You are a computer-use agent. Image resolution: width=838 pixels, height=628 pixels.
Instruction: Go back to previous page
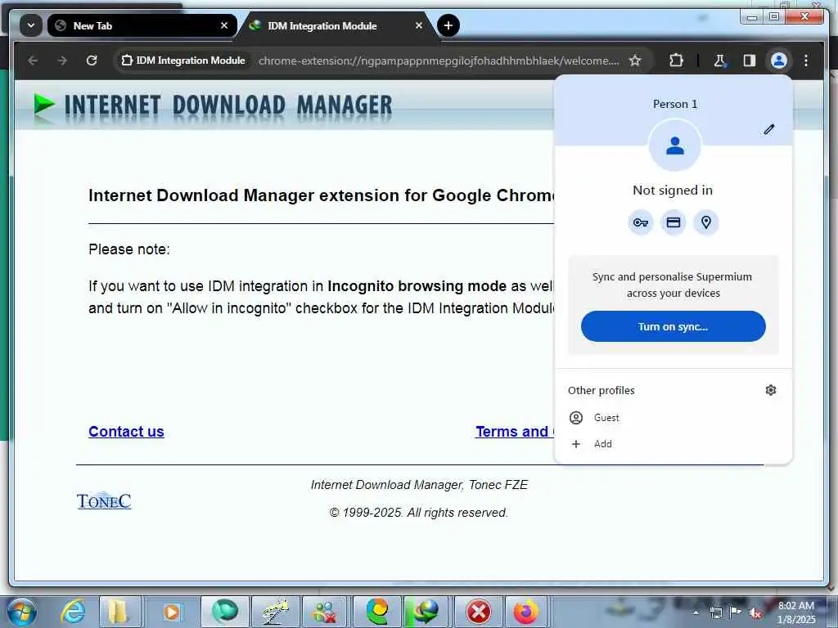tap(33, 61)
